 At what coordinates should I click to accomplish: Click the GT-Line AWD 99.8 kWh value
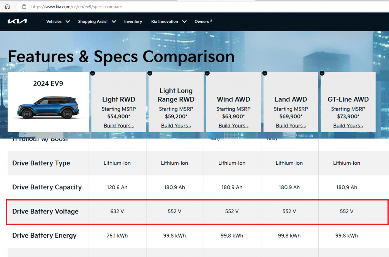tap(346, 236)
